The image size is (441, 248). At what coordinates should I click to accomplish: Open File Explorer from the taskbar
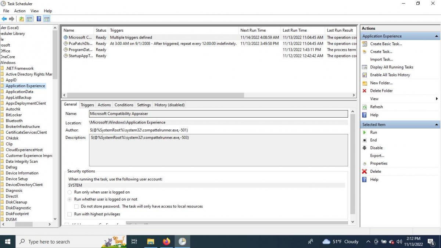[x=150, y=241]
